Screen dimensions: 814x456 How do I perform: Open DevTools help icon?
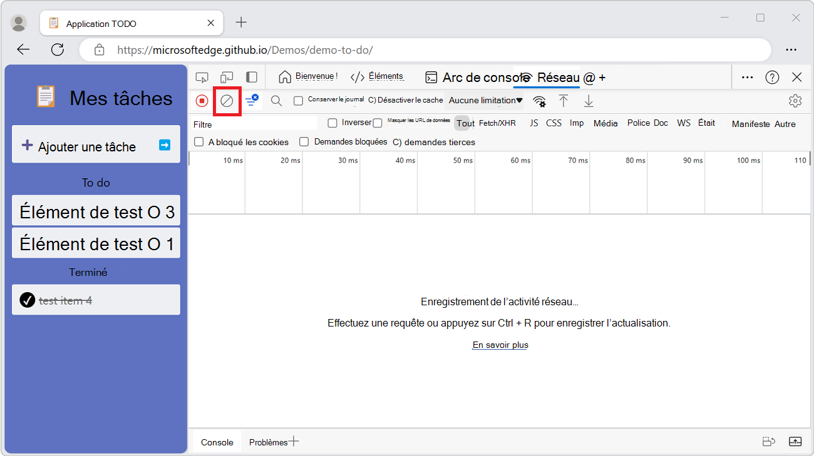[772, 77]
